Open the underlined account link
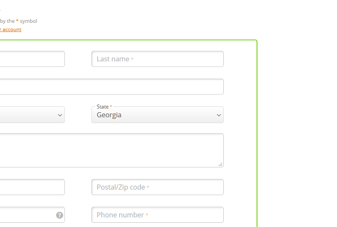Screen dimensions: 337x227 pyautogui.click(x=11, y=29)
